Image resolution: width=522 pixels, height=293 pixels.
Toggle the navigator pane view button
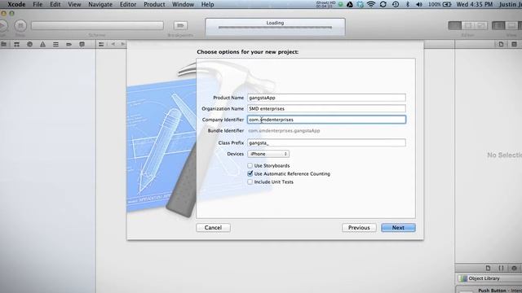tap(498, 25)
